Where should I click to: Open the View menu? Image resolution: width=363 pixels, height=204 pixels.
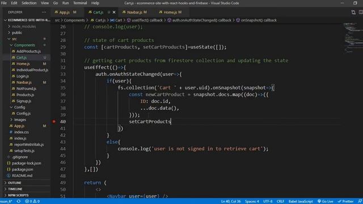click(x=45, y=3)
